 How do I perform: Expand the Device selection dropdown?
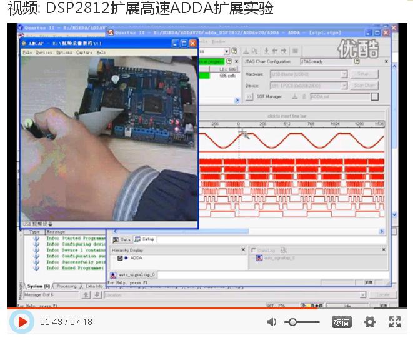click(x=344, y=86)
